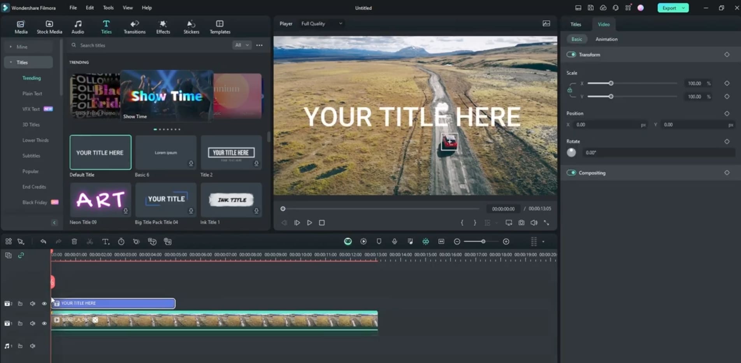Viewport: 741px width, 363px height.
Task: Play the preview video
Action: tap(309, 223)
